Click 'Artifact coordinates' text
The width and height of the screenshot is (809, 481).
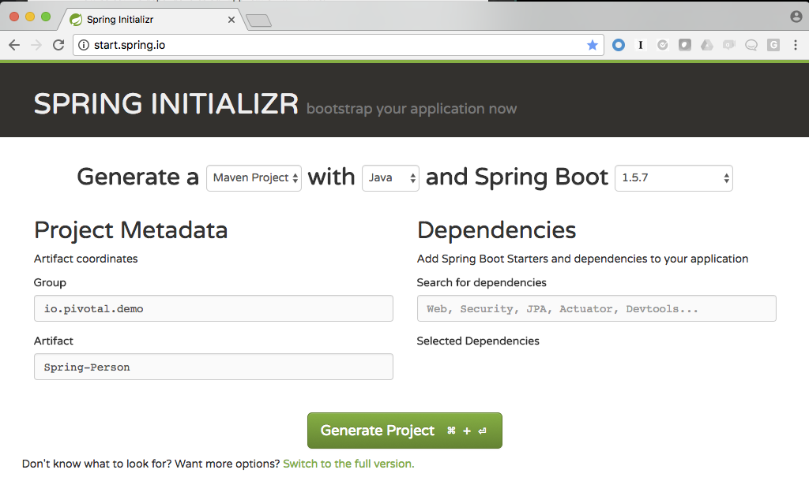tap(85, 259)
